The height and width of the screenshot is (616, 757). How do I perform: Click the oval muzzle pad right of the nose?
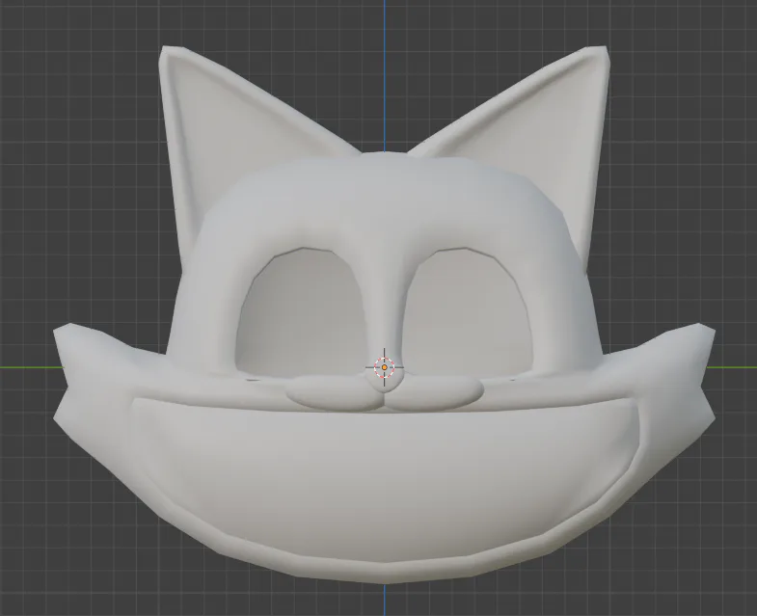[x=435, y=391]
